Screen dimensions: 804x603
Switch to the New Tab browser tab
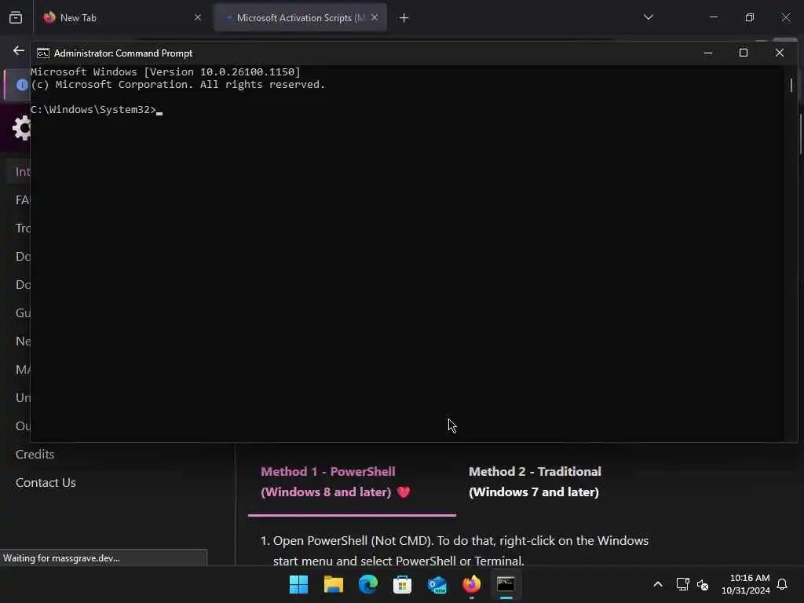coord(122,18)
